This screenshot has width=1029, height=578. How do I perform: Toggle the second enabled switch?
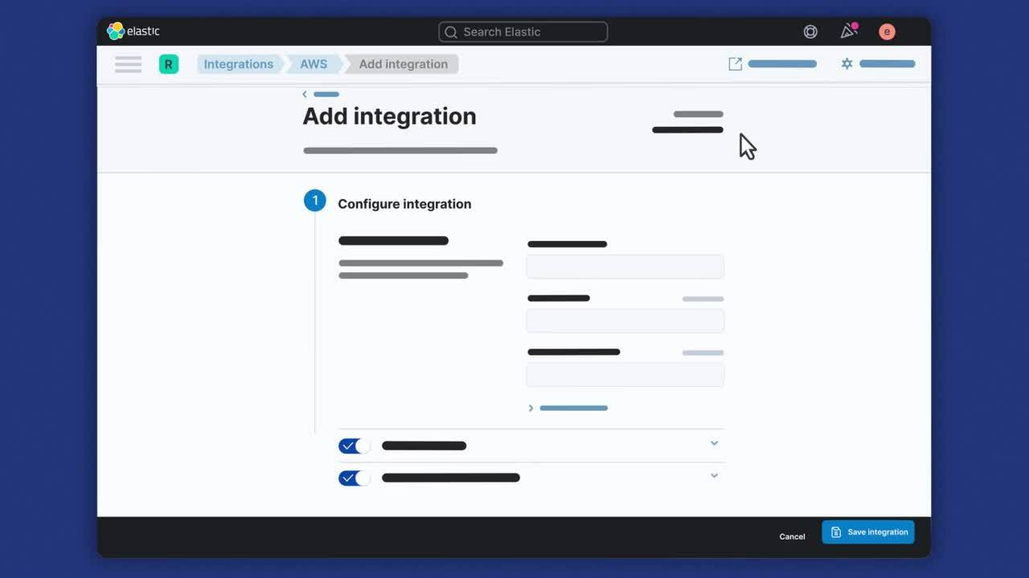click(x=355, y=478)
